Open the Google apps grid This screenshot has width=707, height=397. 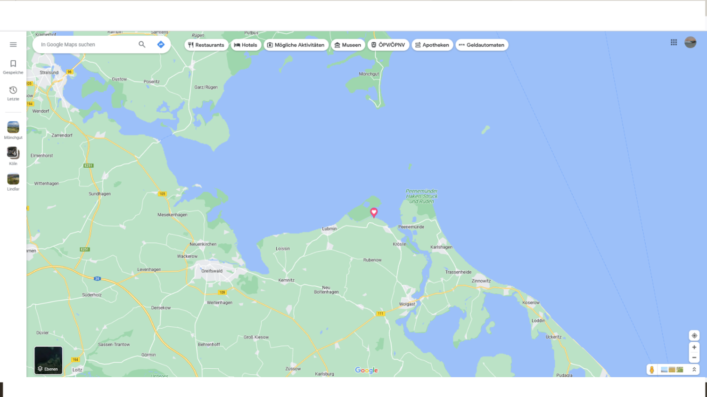[x=674, y=42]
